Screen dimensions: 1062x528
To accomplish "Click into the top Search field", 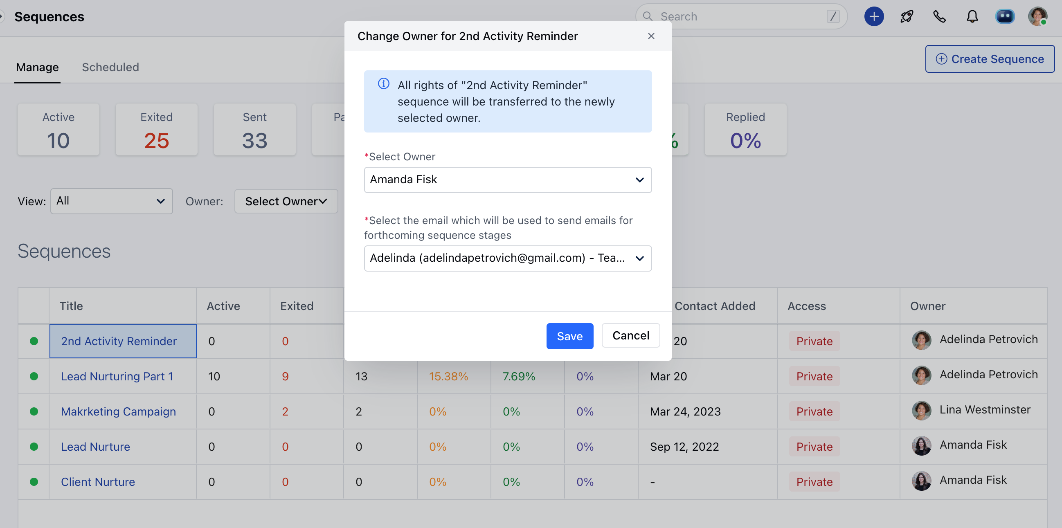I will click(x=740, y=16).
